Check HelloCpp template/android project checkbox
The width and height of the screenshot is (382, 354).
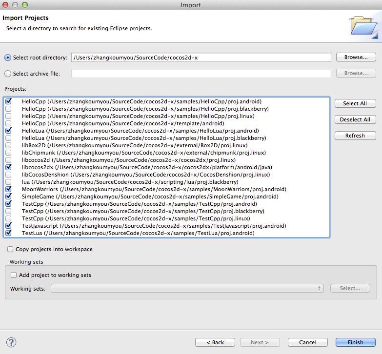(x=8, y=123)
